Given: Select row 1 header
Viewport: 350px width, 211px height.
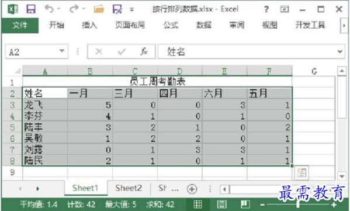Looking at the screenshot, I should tap(12, 82).
